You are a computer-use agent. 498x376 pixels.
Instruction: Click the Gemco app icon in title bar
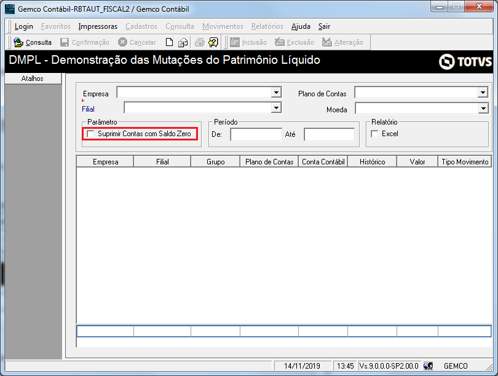click(x=10, y=9)
